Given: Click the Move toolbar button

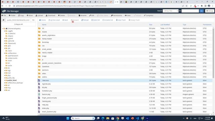Looking at the screenshot, I should 30,15.
